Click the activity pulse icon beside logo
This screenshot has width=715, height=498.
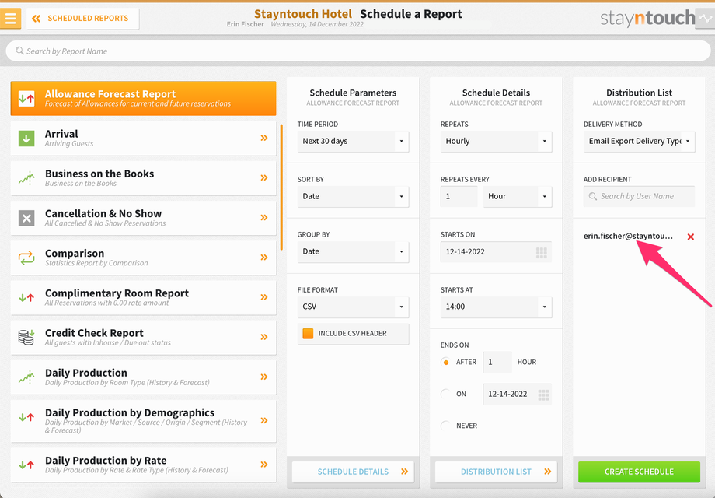click(x=706, y=19)
